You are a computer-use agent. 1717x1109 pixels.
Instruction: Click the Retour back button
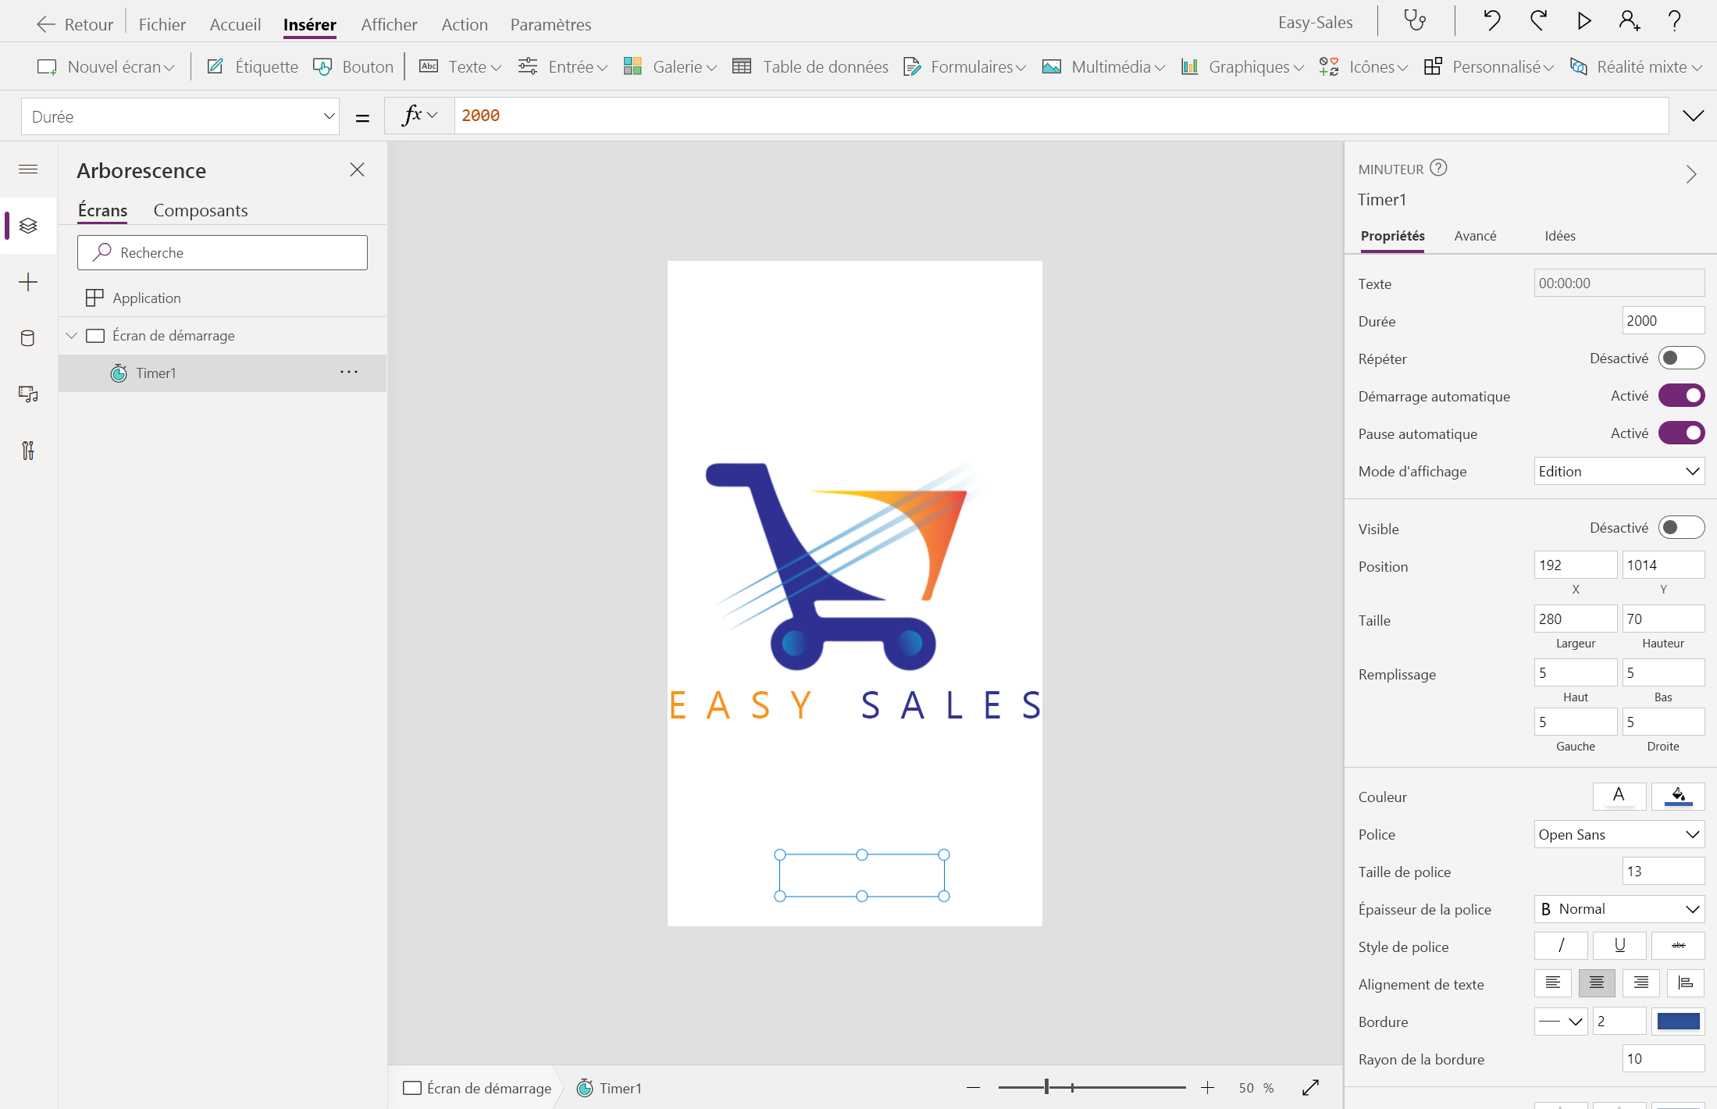75,24
